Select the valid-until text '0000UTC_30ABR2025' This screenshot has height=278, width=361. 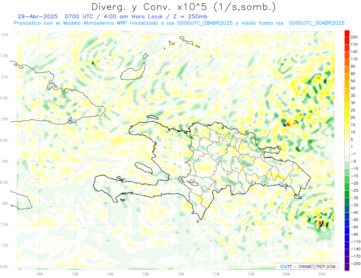[x=317, y=23]
